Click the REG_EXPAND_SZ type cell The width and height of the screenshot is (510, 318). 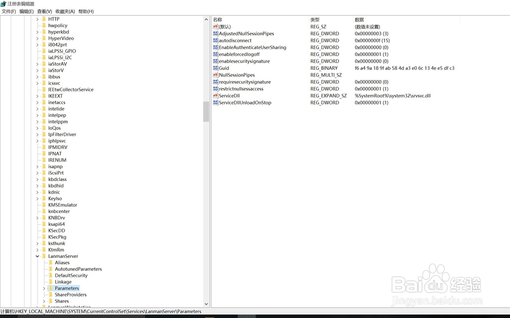pyautogui.click(x=328, y=96)
